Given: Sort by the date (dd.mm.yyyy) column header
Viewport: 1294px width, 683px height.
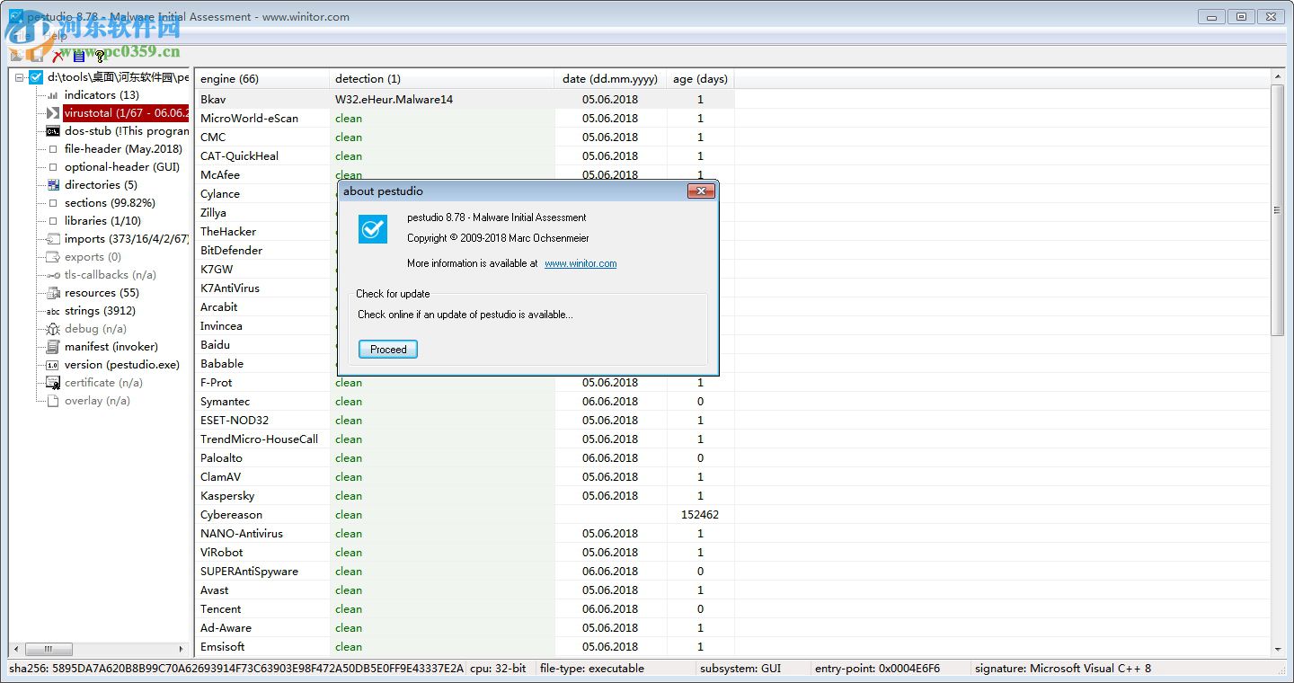Looking at the screenshot, I should (611, 79).
